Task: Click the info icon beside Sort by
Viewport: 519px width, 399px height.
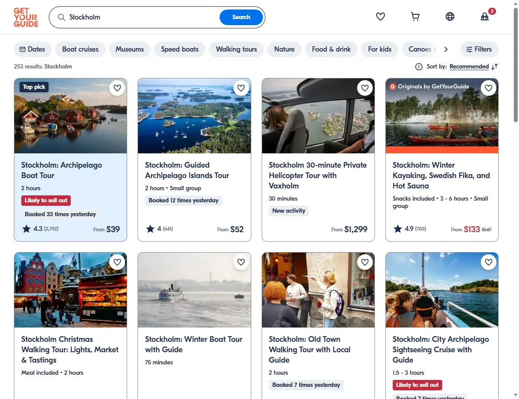Action: click(x=419, y=67)
